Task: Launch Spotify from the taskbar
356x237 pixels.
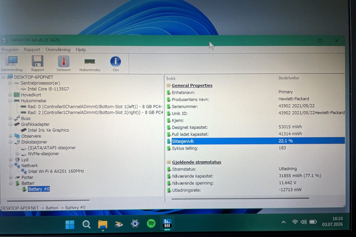Action: pyautogui.click(x=151, y=224)
